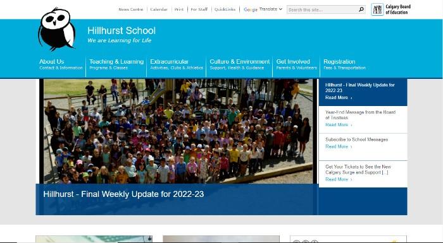Click the search magnifier icon
443x243 pixels.
coord(361,9)
